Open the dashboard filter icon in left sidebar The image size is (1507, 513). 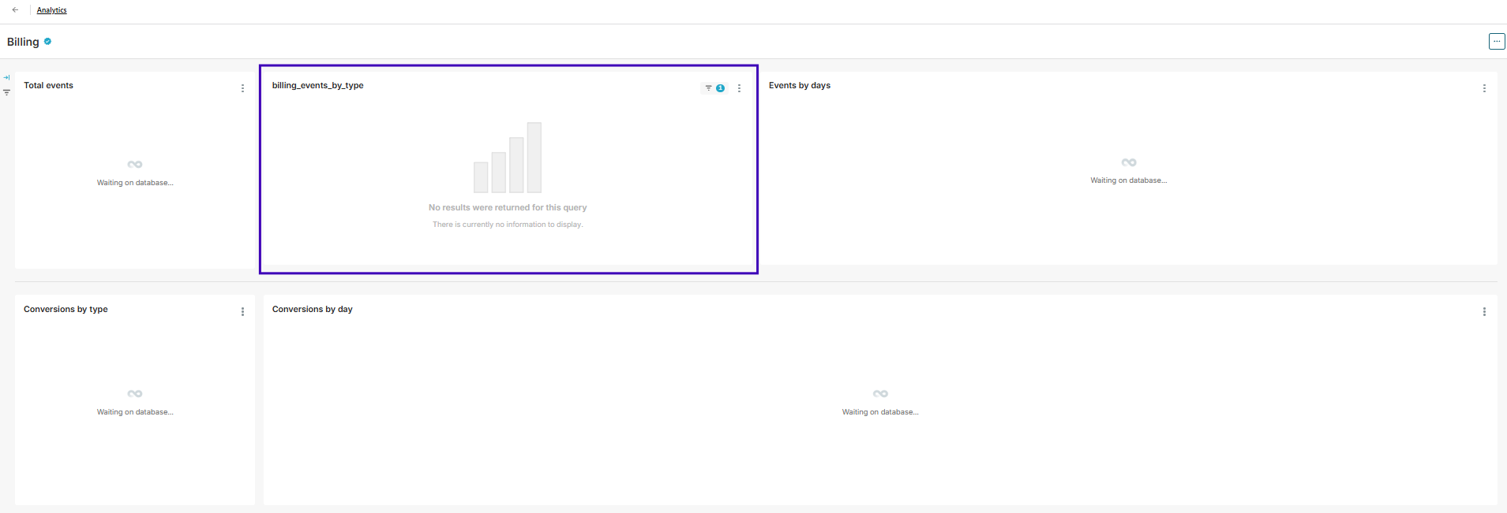point(6,92)
